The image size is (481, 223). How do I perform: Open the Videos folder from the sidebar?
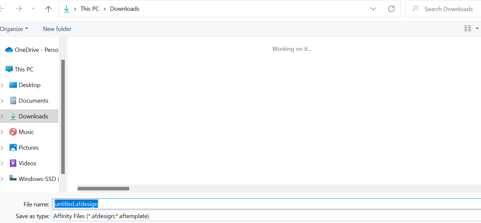click(x=27, y=163)
